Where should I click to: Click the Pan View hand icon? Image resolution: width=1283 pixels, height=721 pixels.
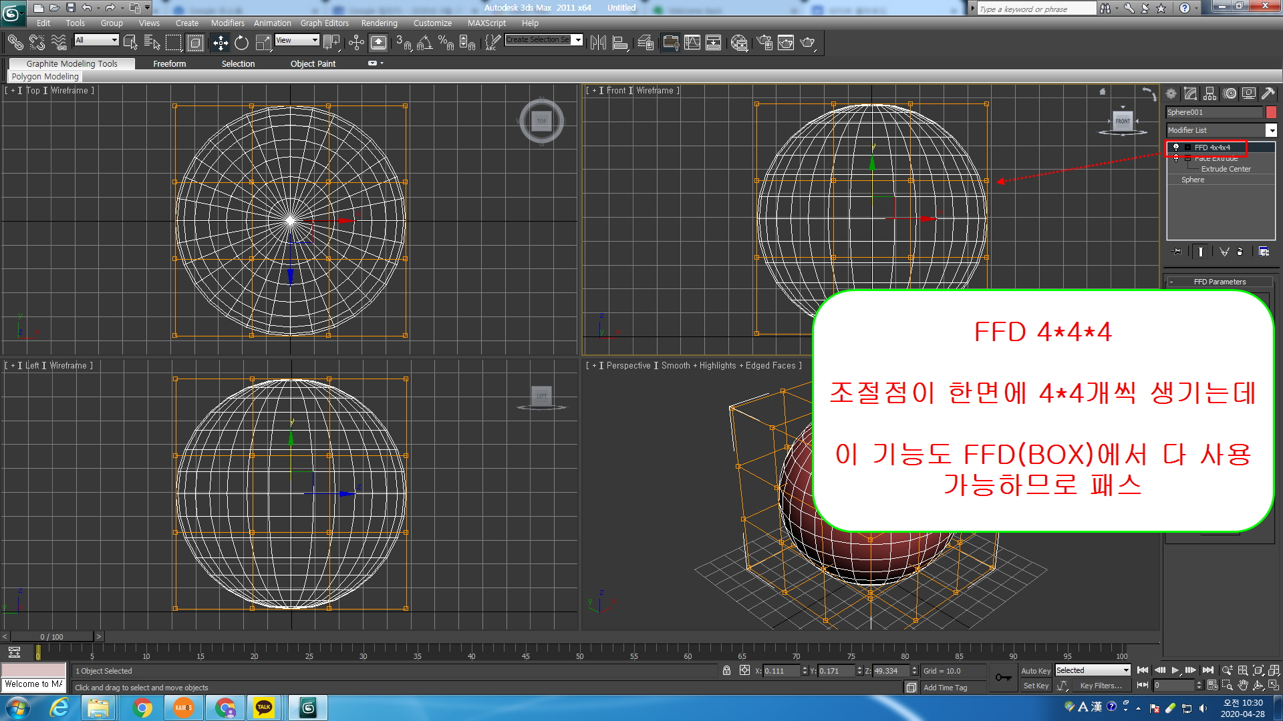pyautogui.click(x=1242, y=686)
